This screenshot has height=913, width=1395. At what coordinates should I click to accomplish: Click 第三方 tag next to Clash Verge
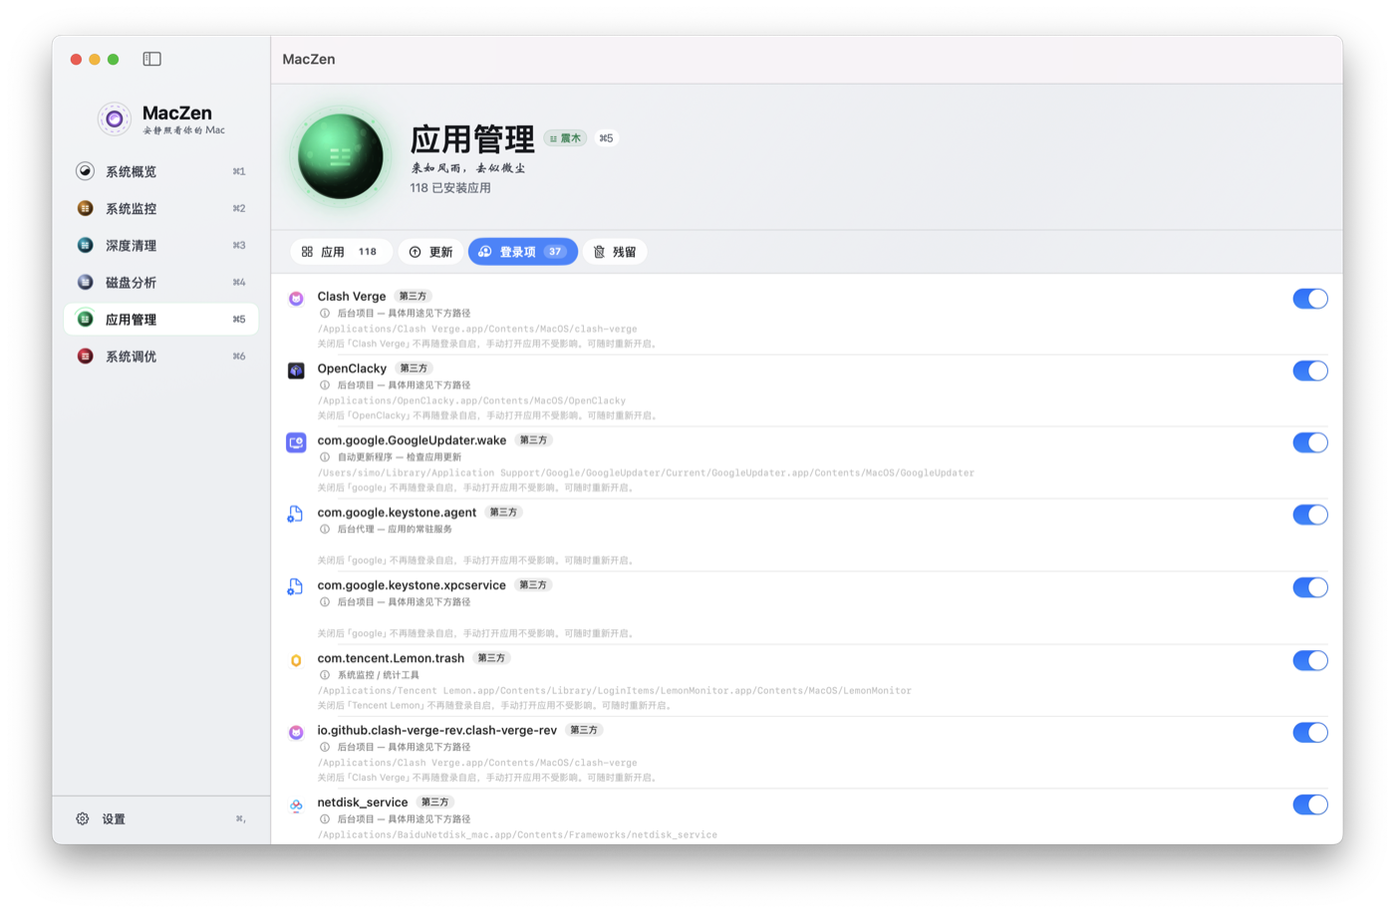click(413, 296)
